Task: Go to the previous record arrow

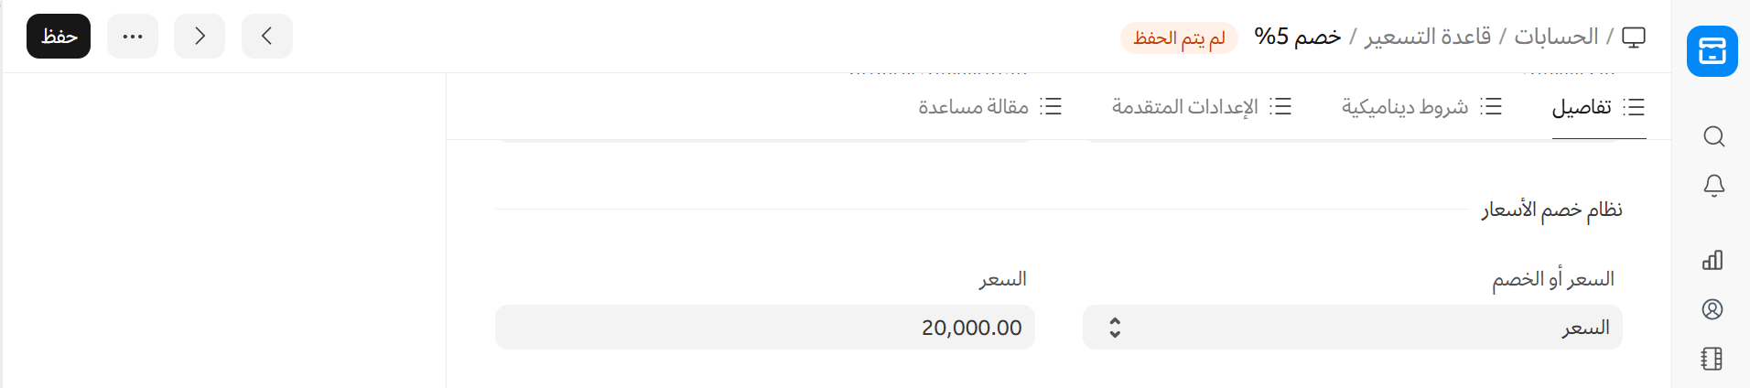Action: [x=267, y=37]
